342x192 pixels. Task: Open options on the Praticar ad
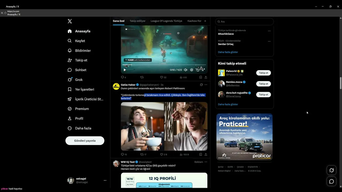(270, 116)
